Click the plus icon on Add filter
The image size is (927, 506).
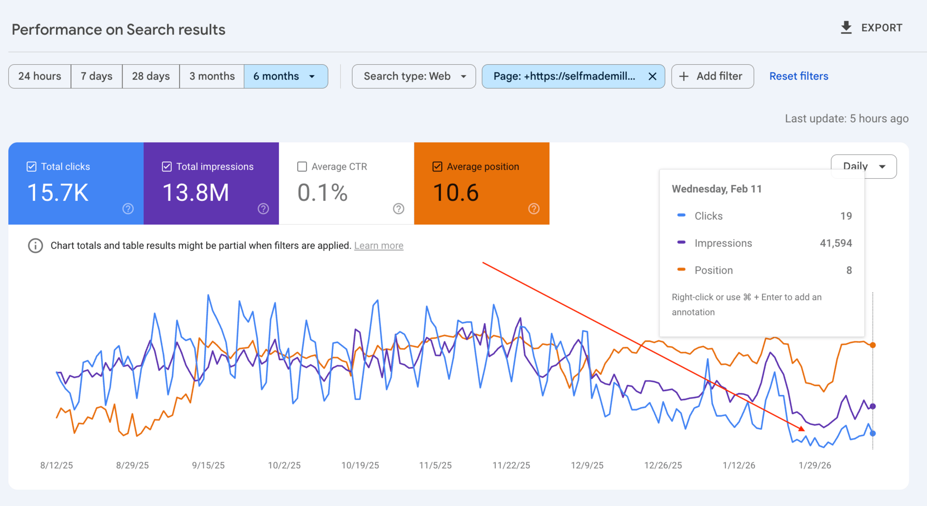(684, 76)
